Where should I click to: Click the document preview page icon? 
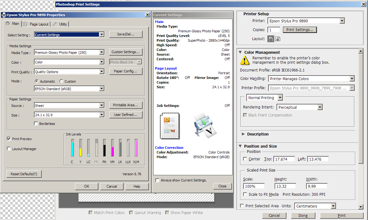pos(170,126)
